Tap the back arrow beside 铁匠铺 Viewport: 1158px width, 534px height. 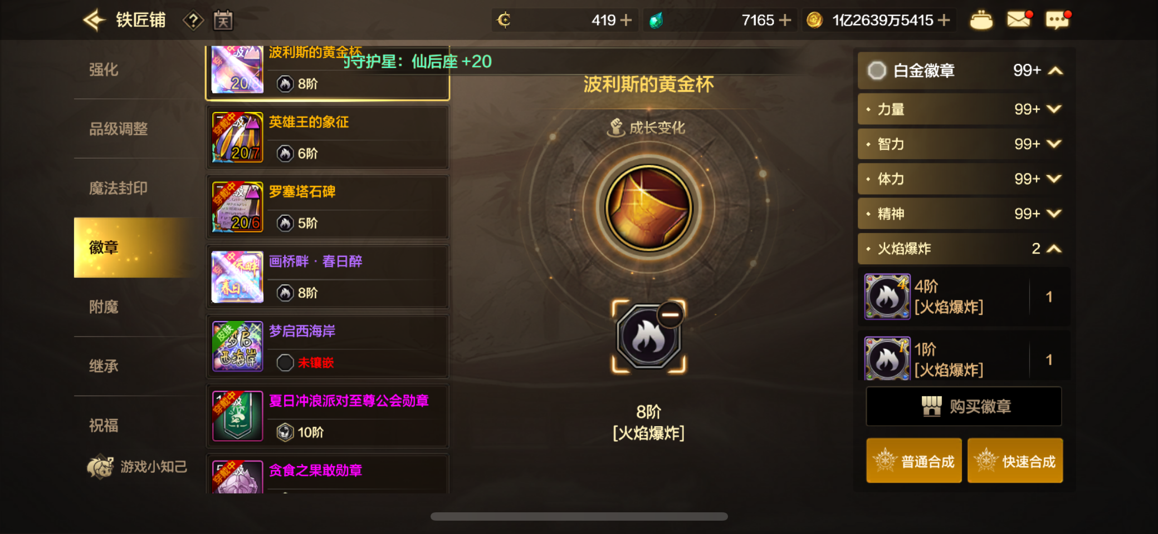coord(94,21)
